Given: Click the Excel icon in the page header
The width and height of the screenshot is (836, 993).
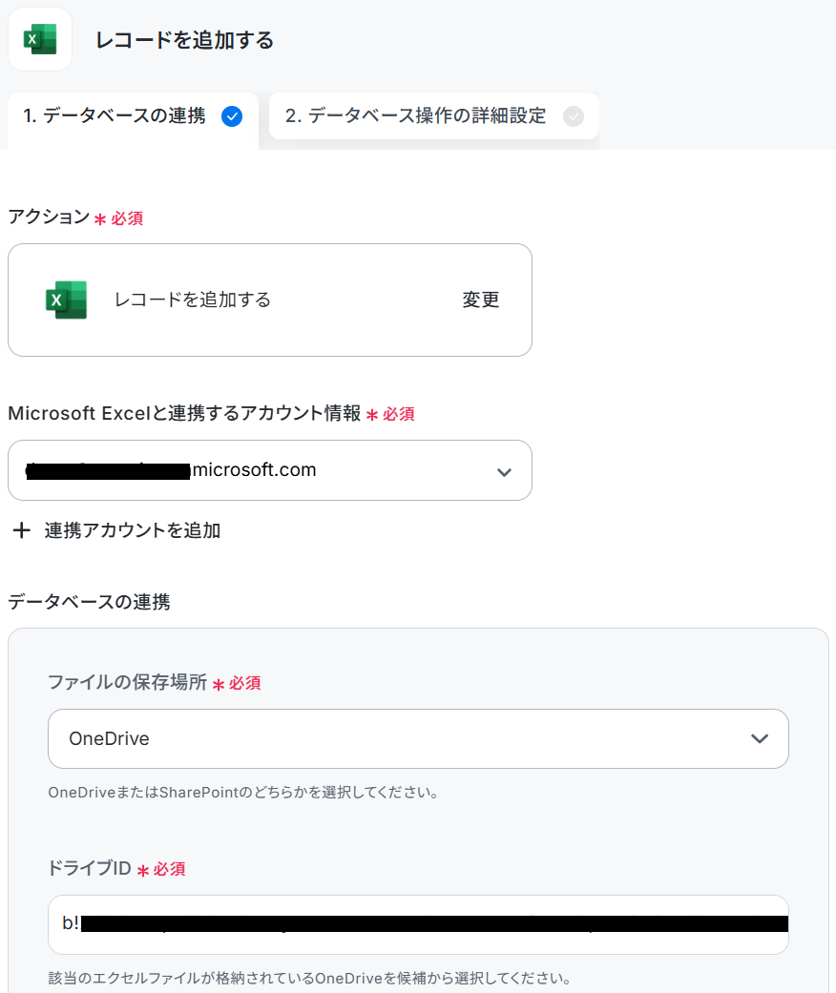Looking at the screenshot, I should coord(40,39).
